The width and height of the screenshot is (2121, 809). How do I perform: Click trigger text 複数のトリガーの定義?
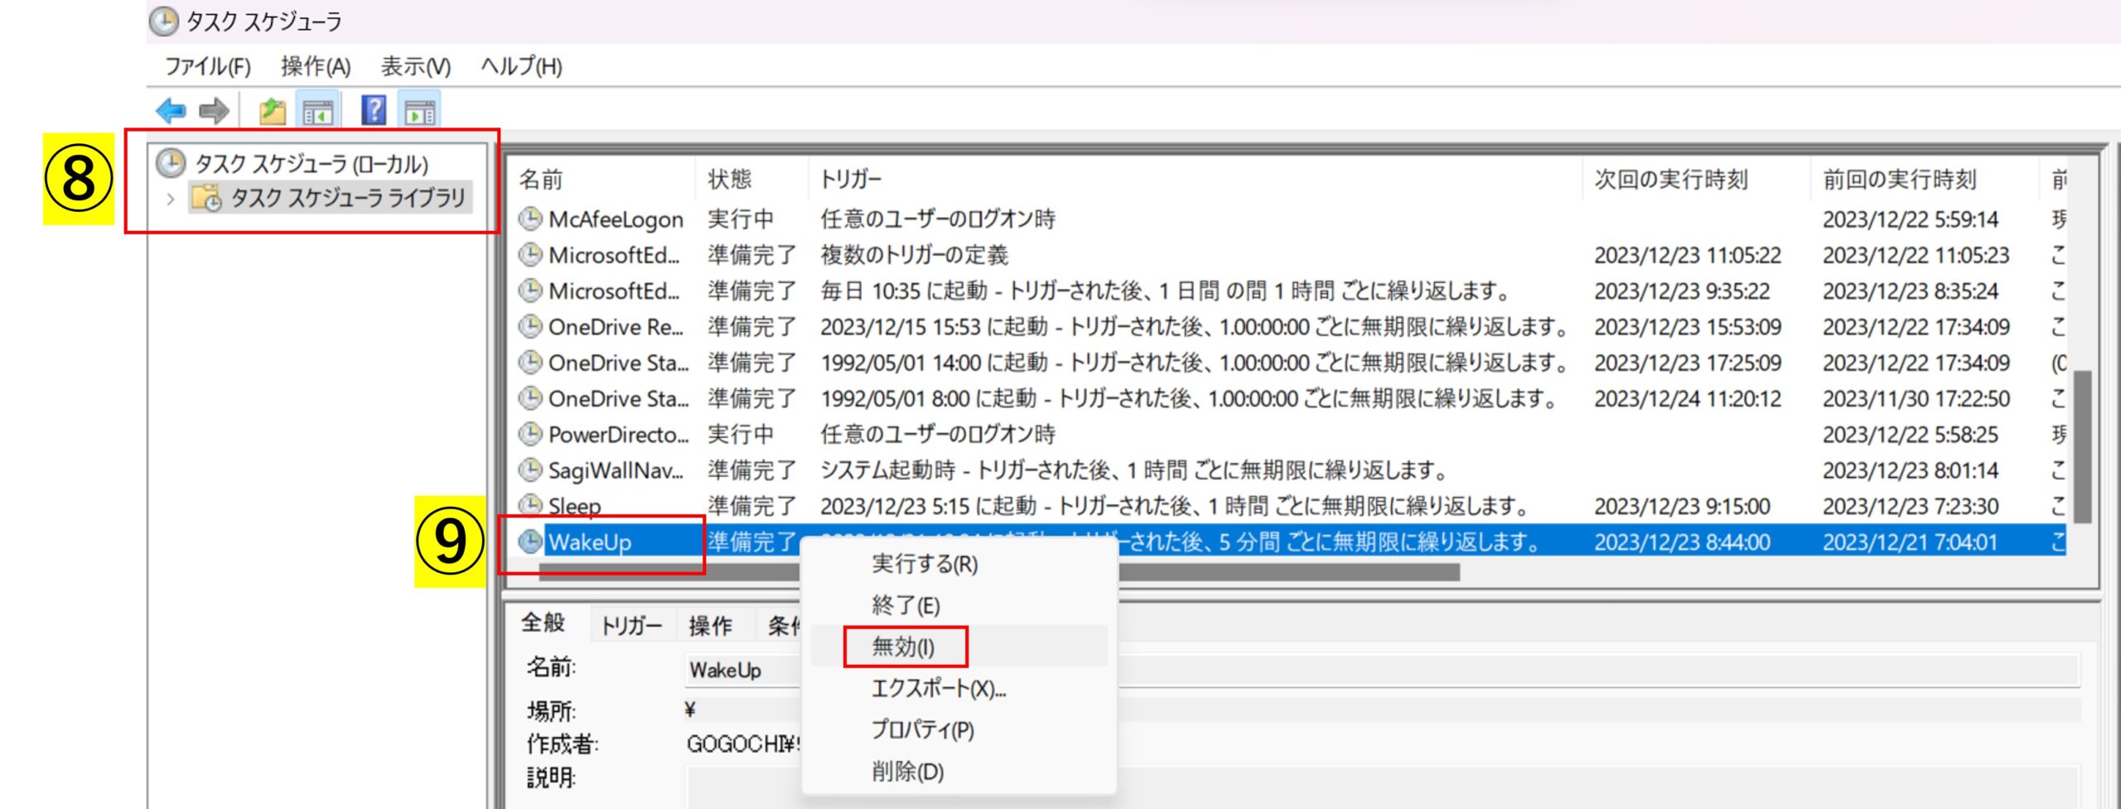coord(915,254)
